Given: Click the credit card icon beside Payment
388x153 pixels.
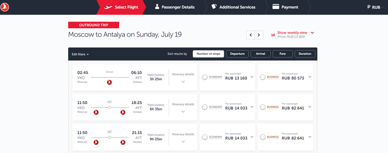Looking at the screenshot, I should [276, 7].
